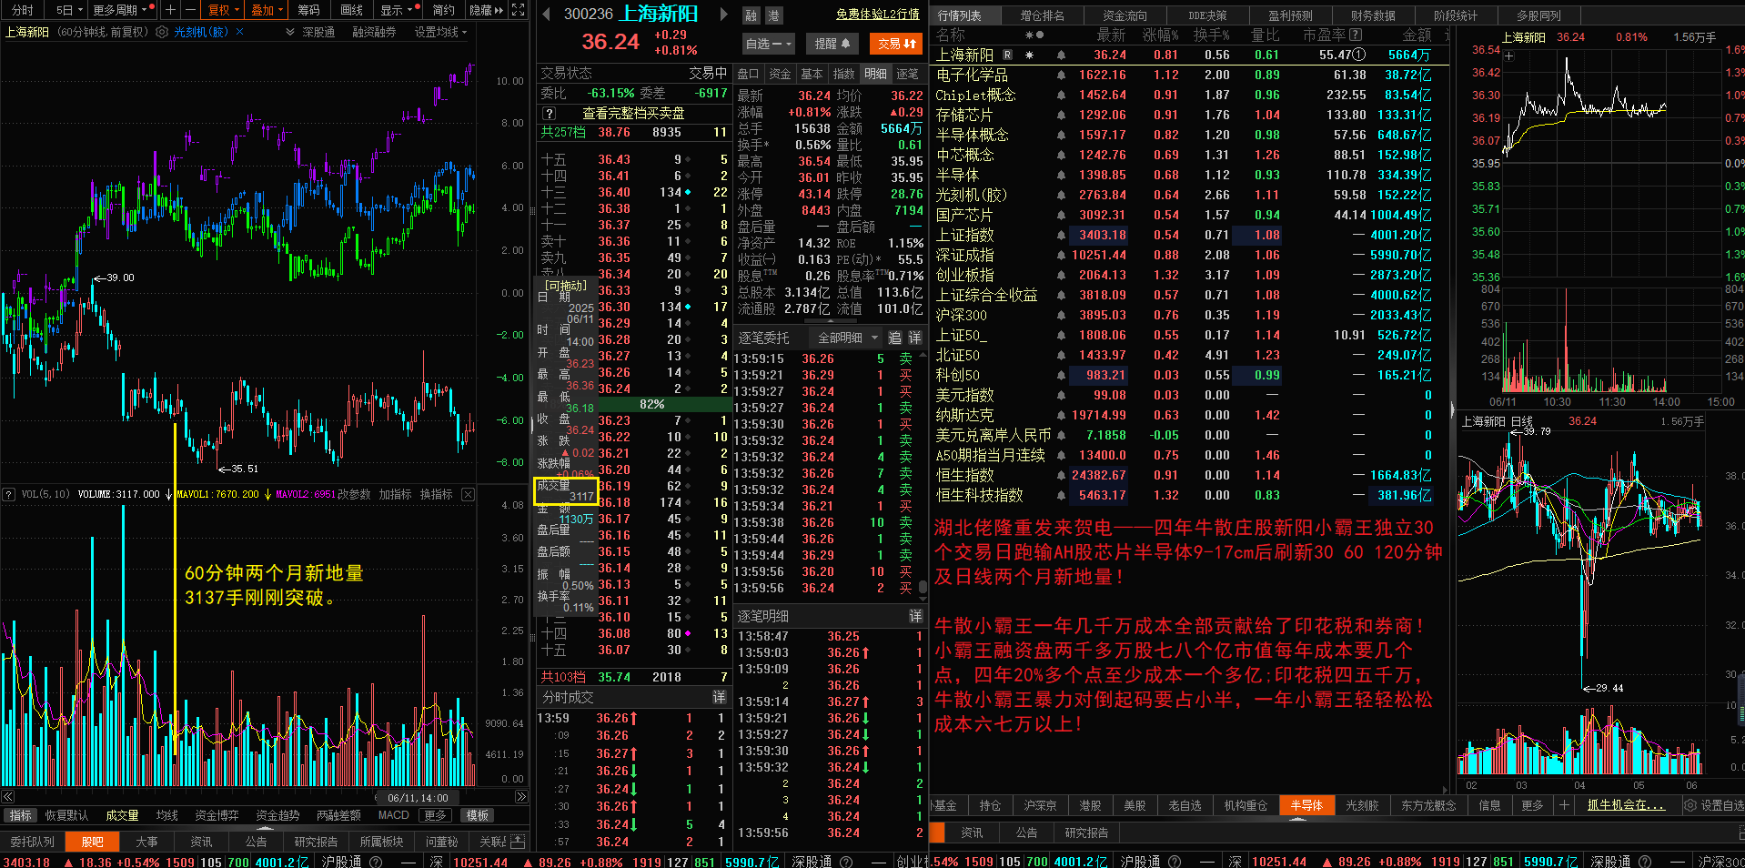Click the bell alert icon in 半导体 row

click(x=1061, y=176)
